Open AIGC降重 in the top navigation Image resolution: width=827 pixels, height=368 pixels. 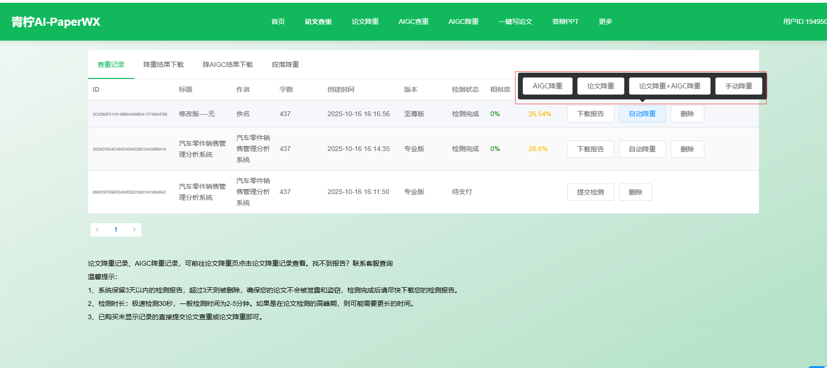pyautogui.click(x=463, y=22)
